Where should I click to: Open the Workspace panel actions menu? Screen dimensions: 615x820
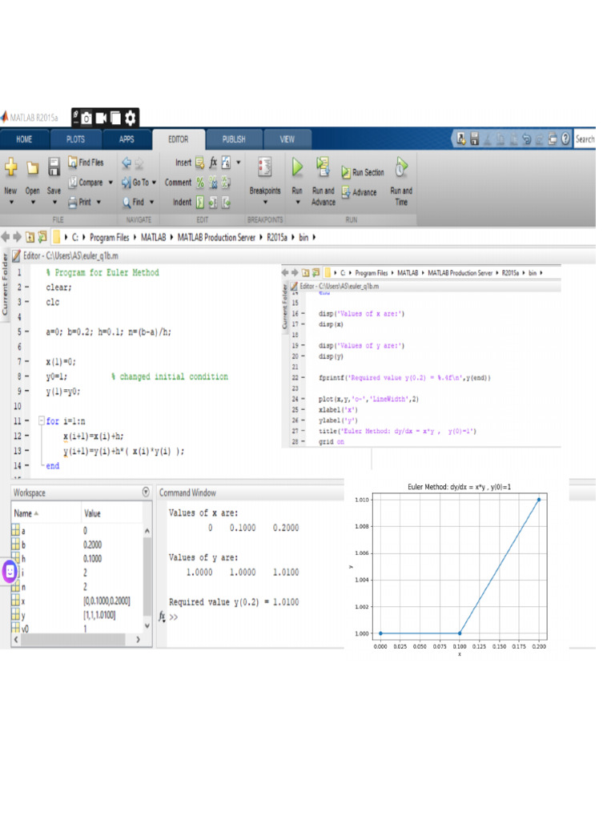tap(146, 492)
